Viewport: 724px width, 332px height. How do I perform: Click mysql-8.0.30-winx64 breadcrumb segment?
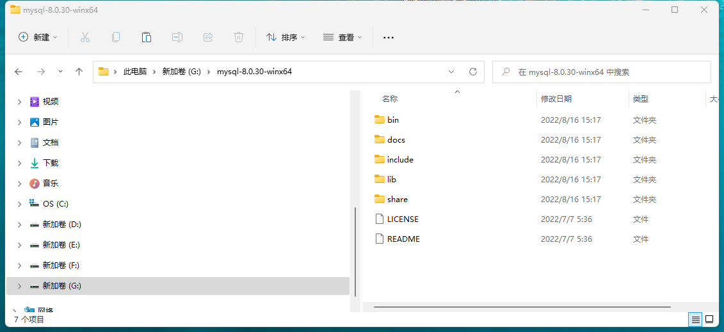point(254,72)
